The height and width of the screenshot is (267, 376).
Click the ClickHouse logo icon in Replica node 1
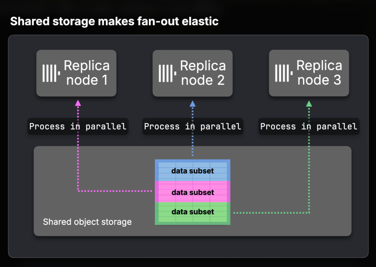(51, 73)
